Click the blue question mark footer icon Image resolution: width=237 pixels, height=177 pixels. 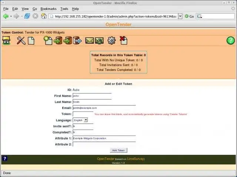(5, 159)
